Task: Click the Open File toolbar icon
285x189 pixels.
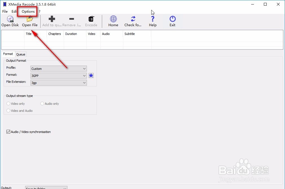Action: pyautogui.click(x=30, y=19)
